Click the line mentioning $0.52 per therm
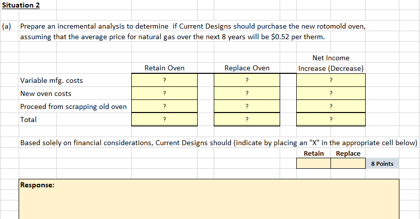The width and height of the screenshot is (420, 219). click(173, 37)
